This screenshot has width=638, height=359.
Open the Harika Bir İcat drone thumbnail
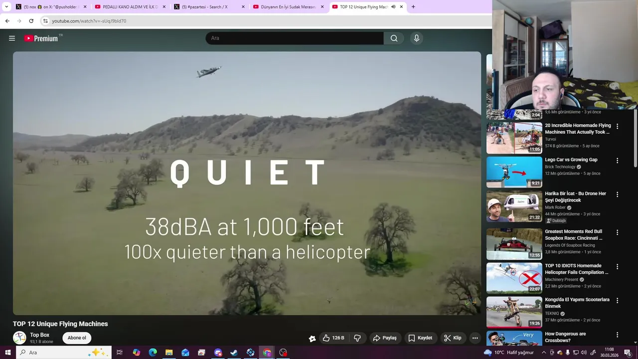(x=514, y=206)
